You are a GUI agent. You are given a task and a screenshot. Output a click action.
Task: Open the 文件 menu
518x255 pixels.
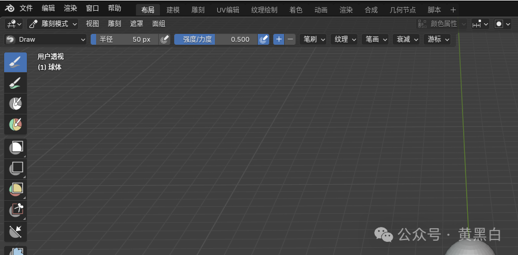click(26, 8)
